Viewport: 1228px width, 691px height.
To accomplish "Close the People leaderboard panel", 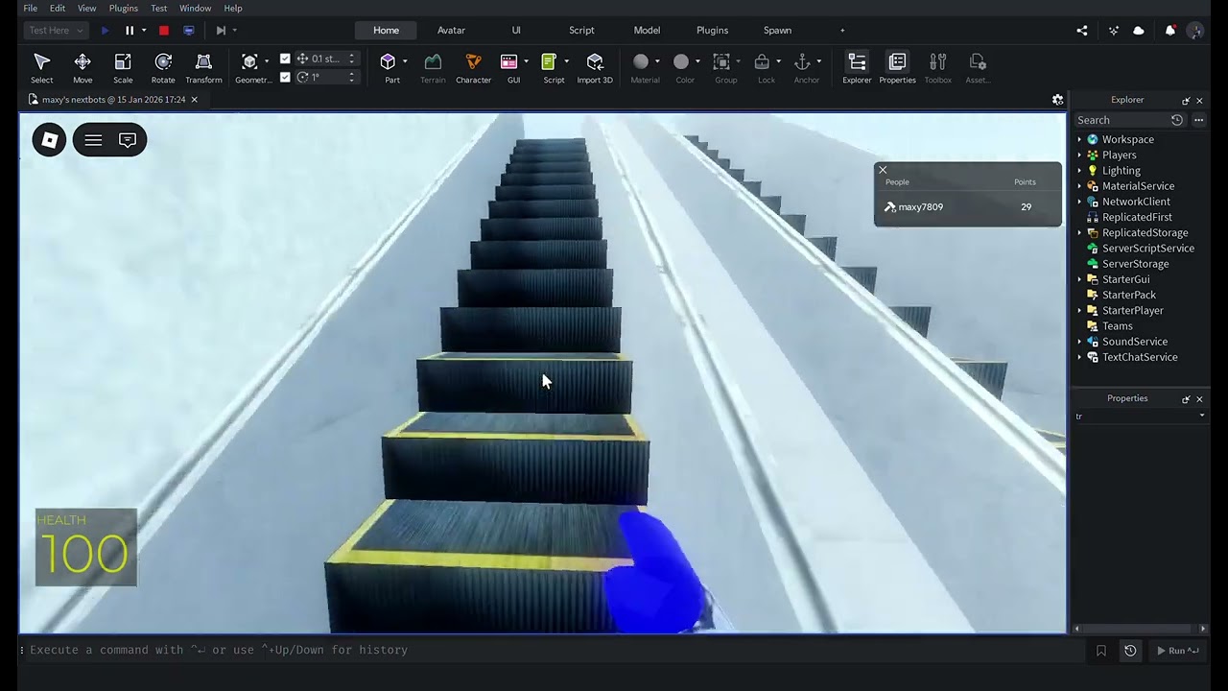I will tap(883, 170).
